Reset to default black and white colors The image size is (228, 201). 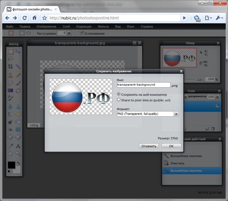coord(9,172)
